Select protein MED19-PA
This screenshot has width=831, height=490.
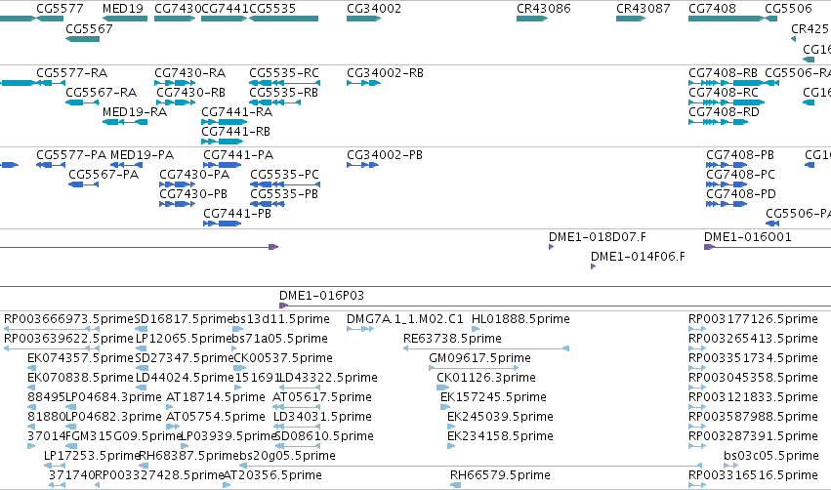126,165
